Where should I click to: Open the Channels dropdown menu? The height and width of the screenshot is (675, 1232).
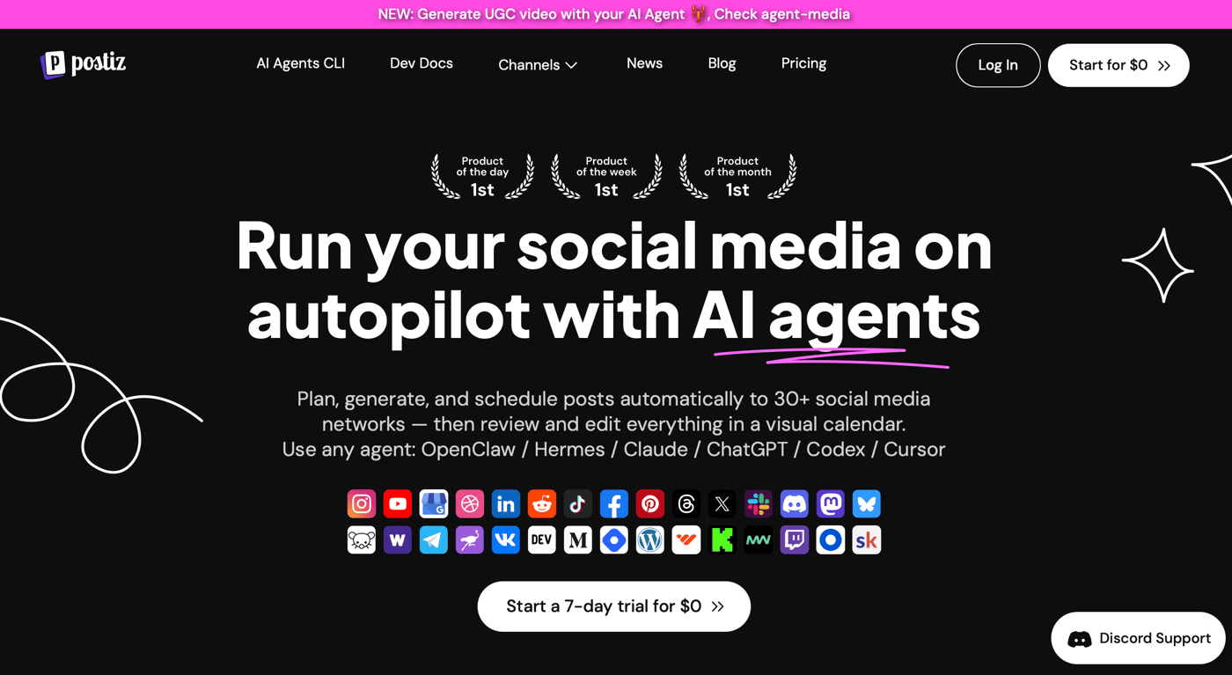(x=538, y=65)
